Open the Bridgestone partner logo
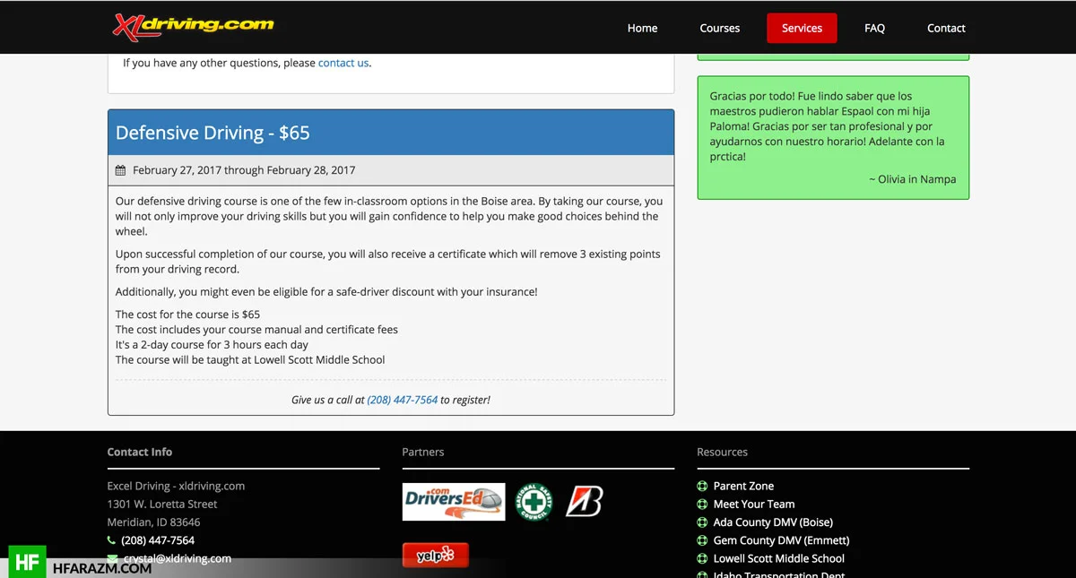The height and width of the screenshot is (578, 1076). [x=585, y=502]
